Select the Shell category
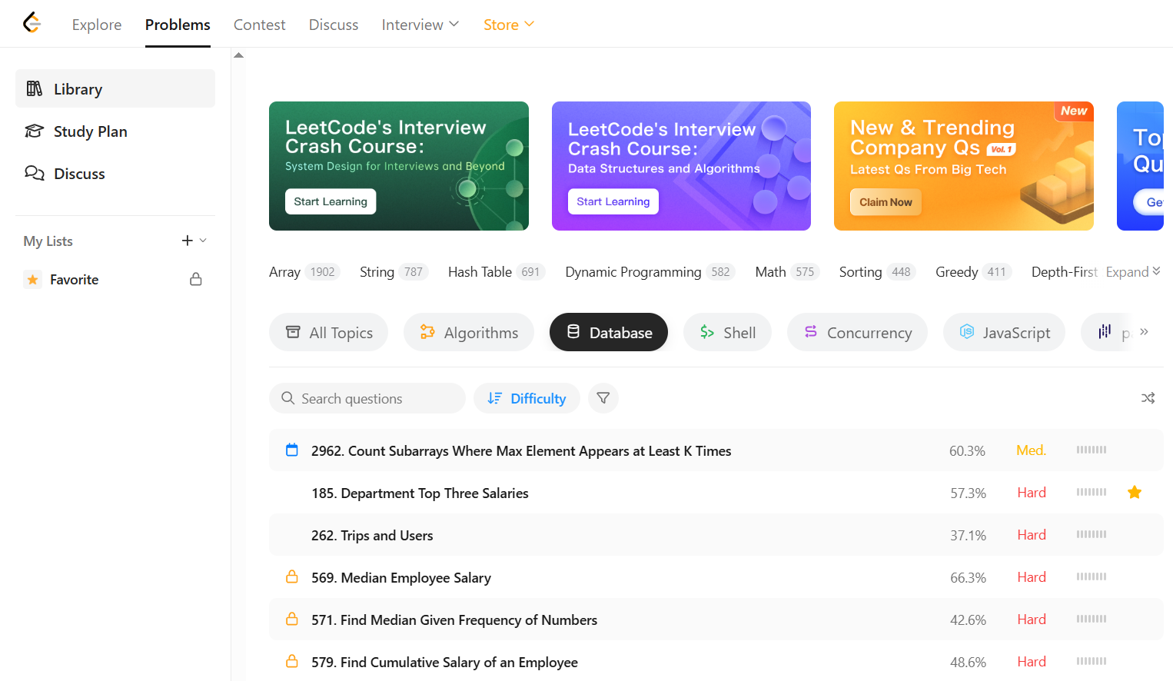Viewport: 1173px width, 681px height. tap(727, 332)
